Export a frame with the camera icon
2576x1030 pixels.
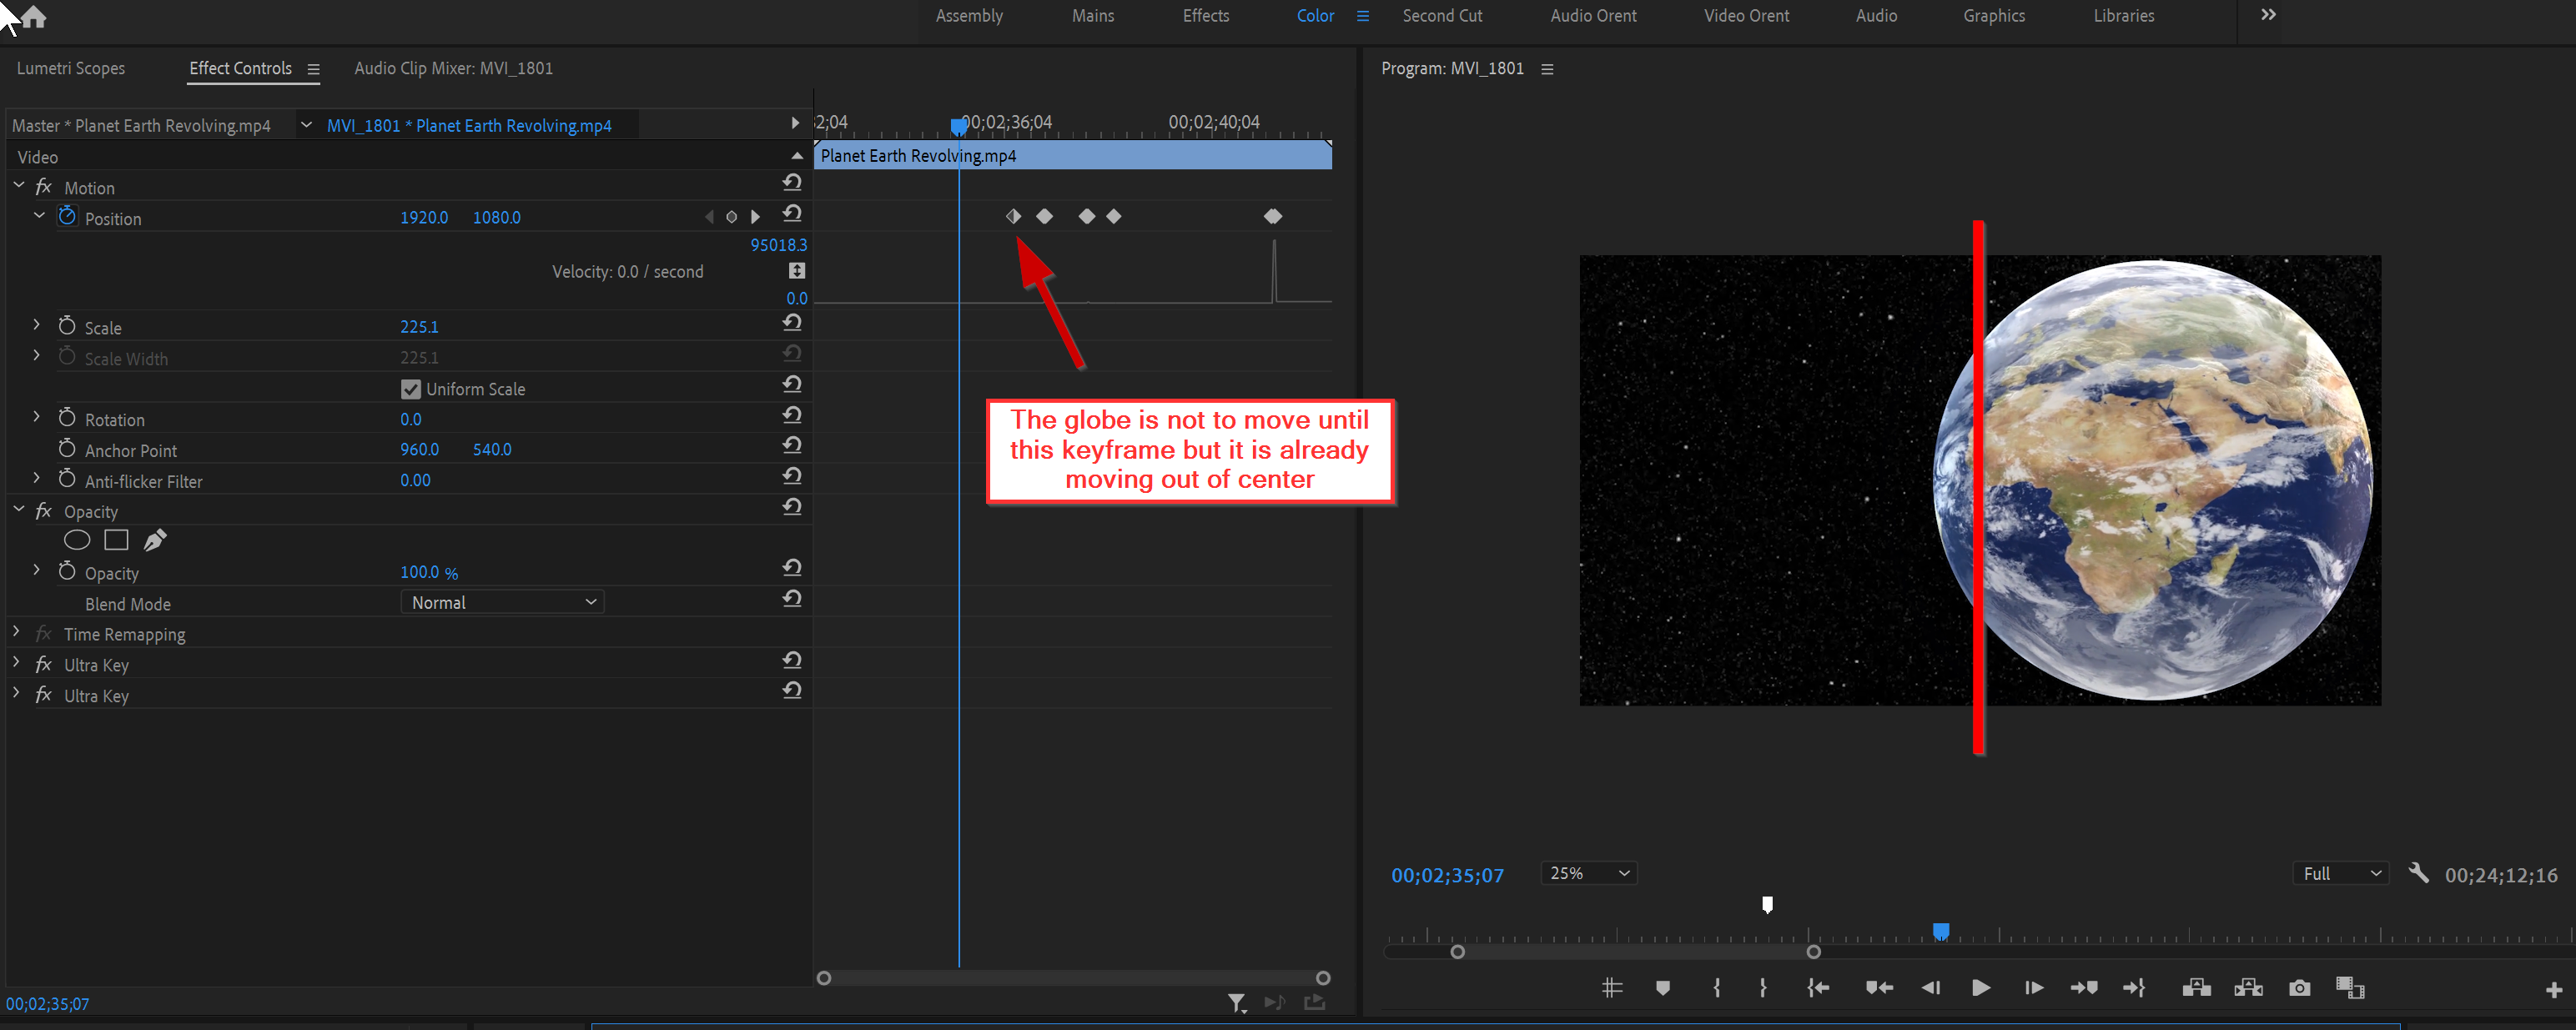coord(2299,987)
